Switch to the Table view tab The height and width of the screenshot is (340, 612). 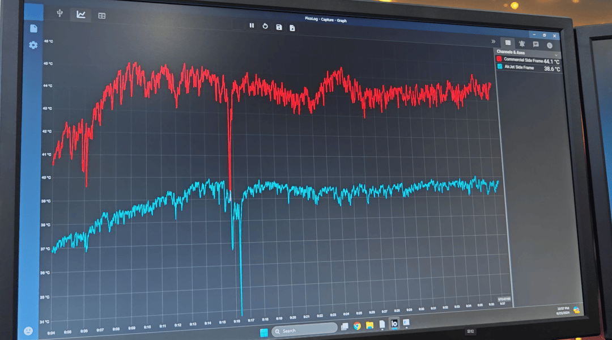point(102,16)
